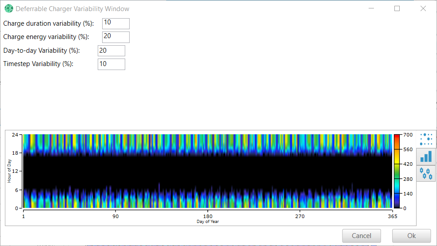Switch to the heatmap data-map chart view
Image resolution: width=437 pixels, height=246 pixels.
coord(426,139)
